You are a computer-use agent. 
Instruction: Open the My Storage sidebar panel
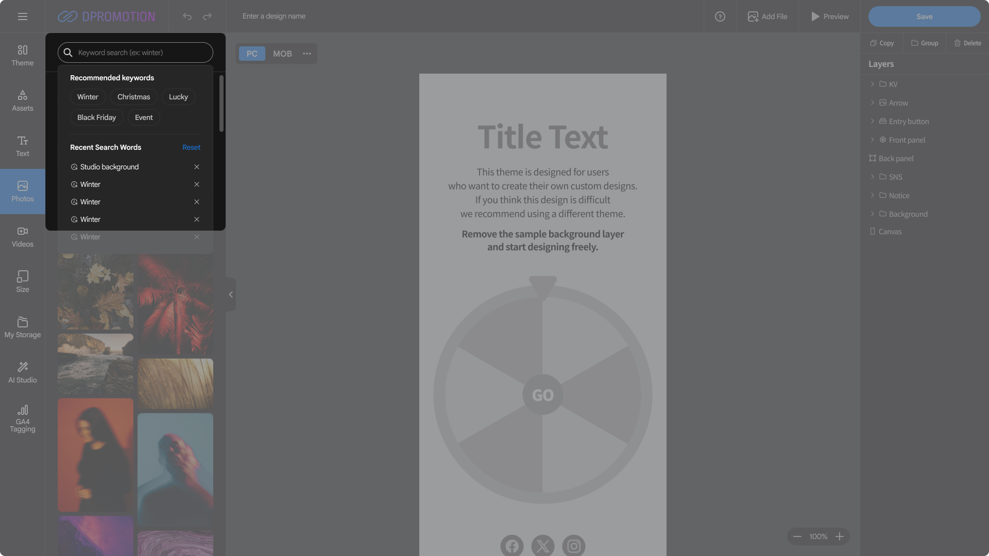(23, 327)
